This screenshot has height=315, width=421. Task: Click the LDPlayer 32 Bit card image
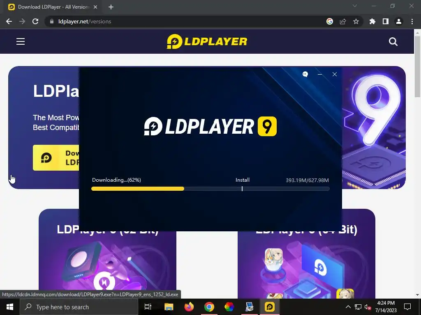pos(107,268)
